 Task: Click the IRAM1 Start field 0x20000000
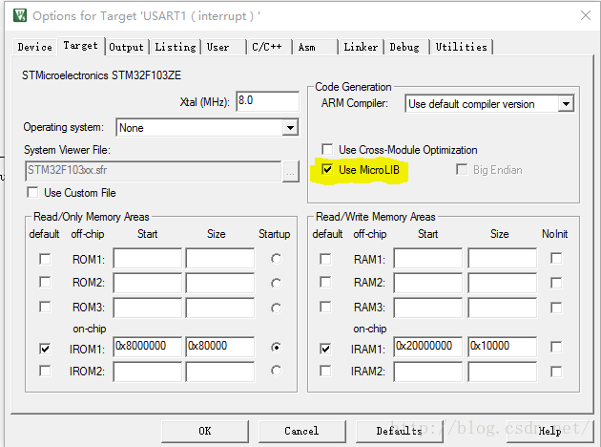coord(427,347)
